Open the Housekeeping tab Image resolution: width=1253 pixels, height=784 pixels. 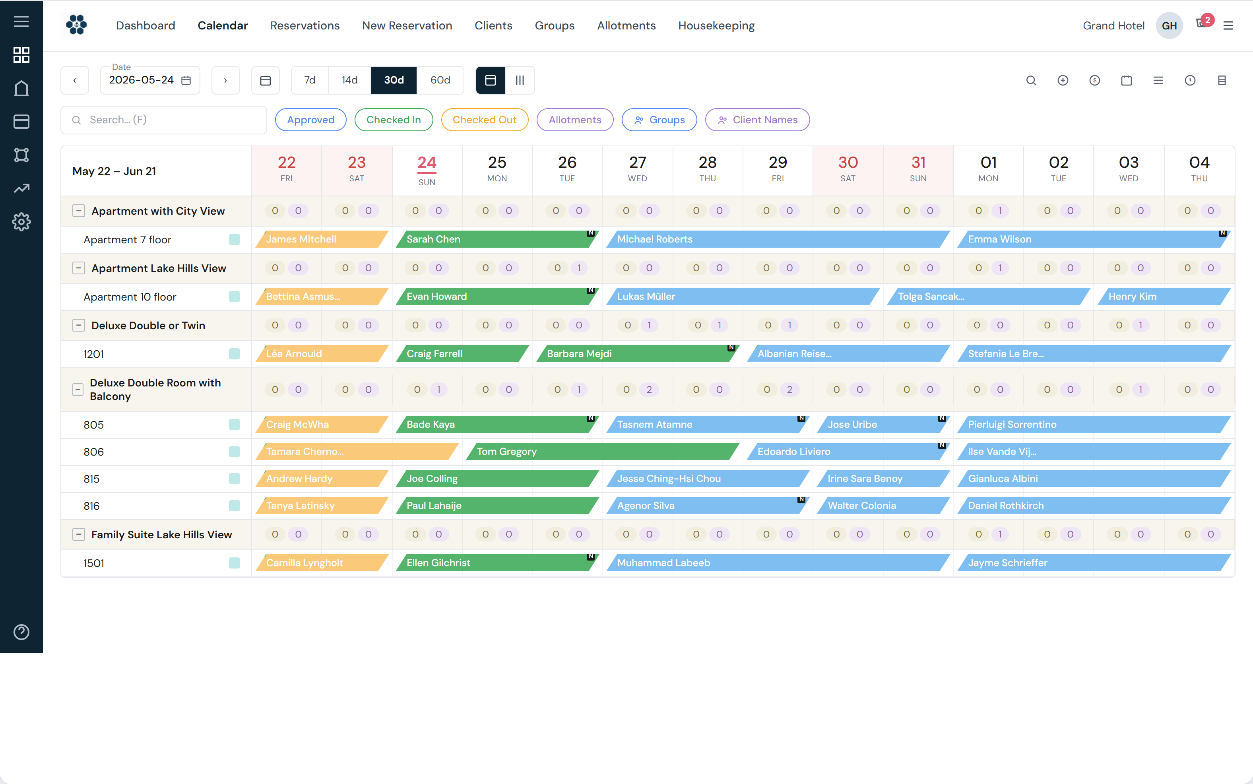click(716, 25)
